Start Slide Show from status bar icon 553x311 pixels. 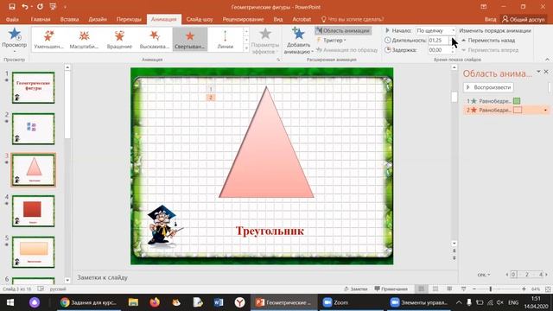click(x=463, y=289)
